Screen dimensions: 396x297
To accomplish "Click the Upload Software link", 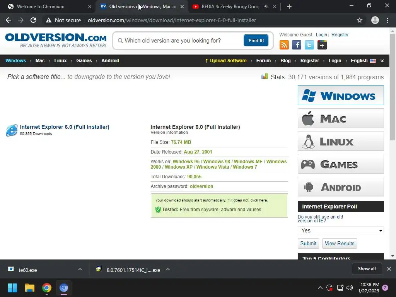I will (225, 61).
